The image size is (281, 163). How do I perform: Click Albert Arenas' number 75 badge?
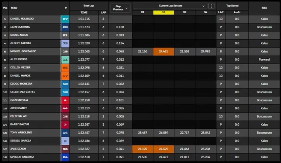coord(65,43)
